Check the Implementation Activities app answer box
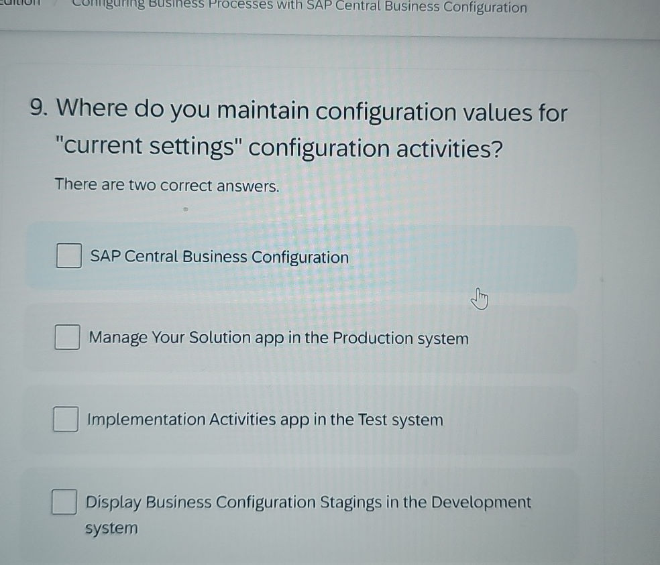The image size is (660, 565). click(x=64, y=419)
